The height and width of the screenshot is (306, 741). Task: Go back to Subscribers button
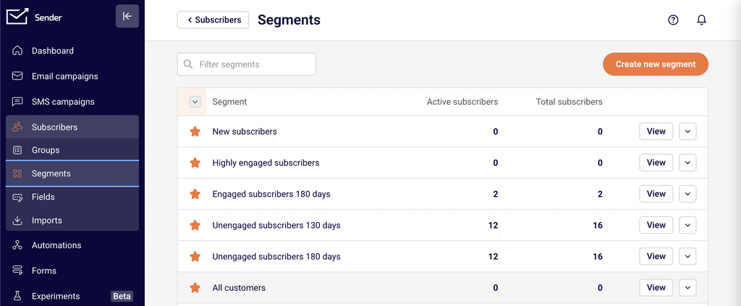(x=213, y=20)
